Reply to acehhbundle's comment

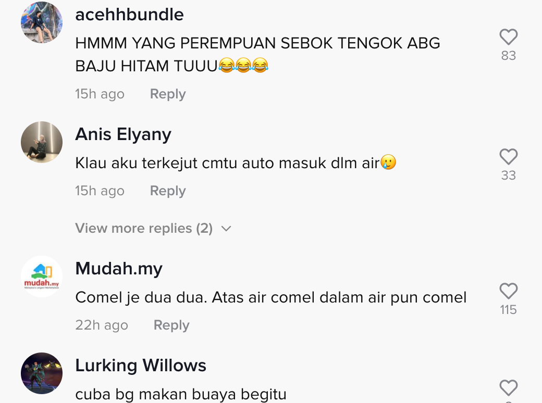coord(168,94)
